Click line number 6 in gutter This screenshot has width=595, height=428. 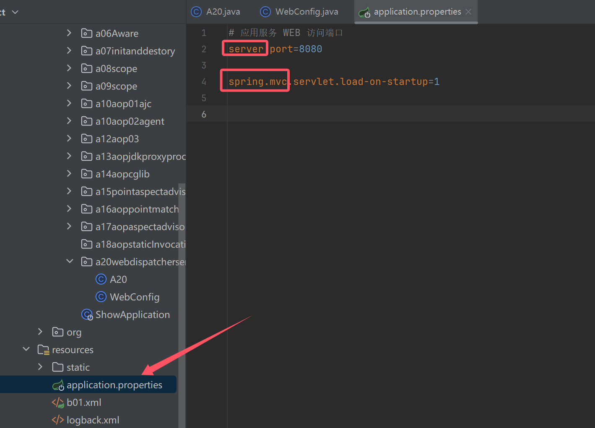pyautogui.click(x=204, y=114)
